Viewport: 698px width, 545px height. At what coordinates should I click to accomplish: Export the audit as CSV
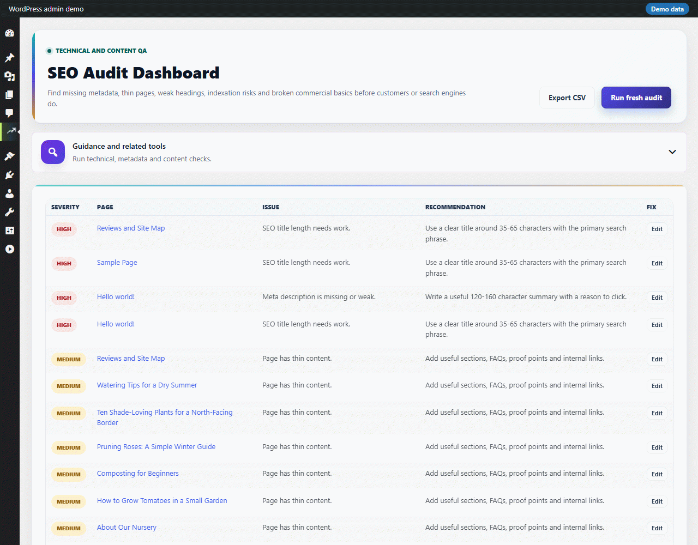(567, 98)
